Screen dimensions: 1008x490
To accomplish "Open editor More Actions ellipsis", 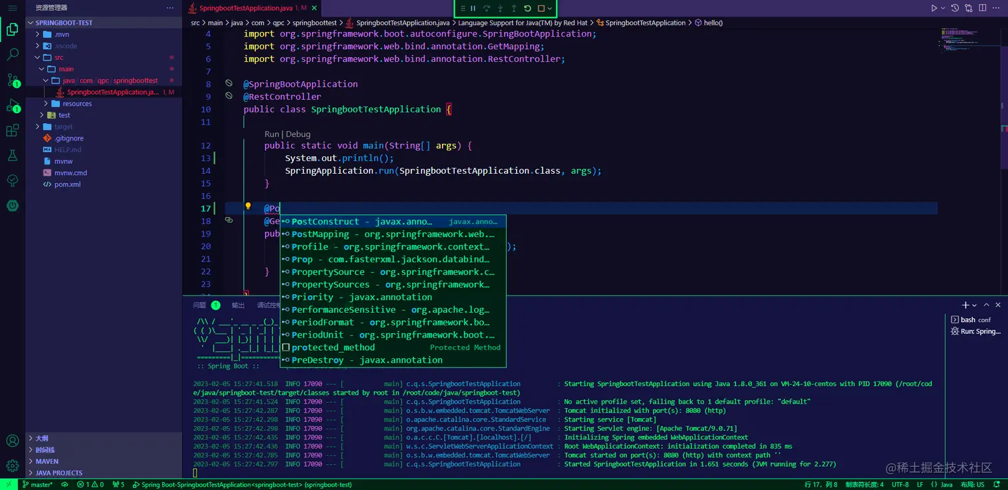I will tap(997, 8).
